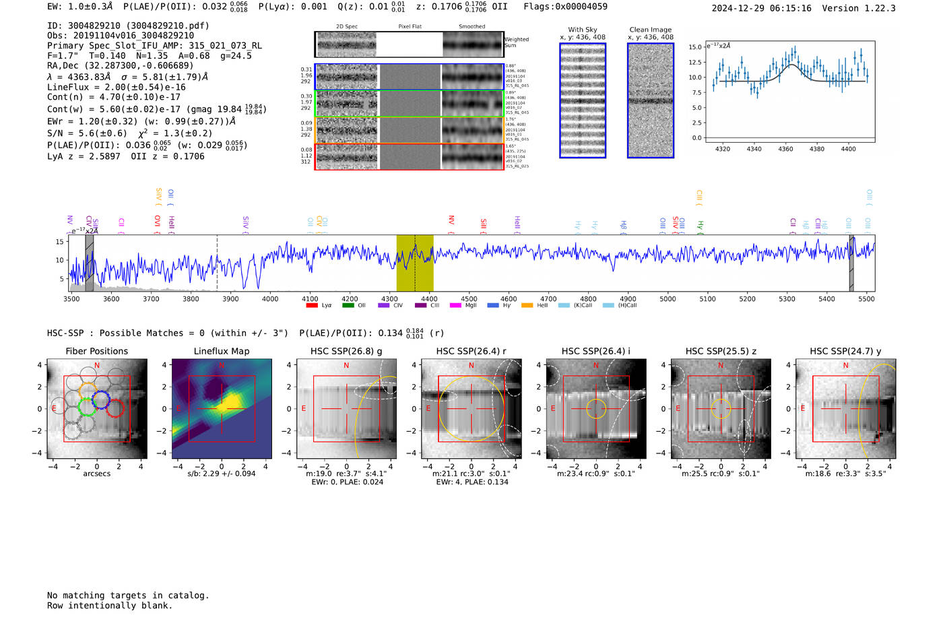Select the green-bordered fiber 2D spectrum row
This screenshot has width=943, height=642.
(x=409, y=104)
